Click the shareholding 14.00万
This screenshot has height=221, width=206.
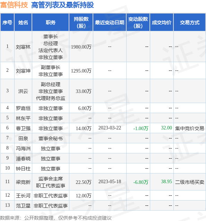(x=84, y=128)
